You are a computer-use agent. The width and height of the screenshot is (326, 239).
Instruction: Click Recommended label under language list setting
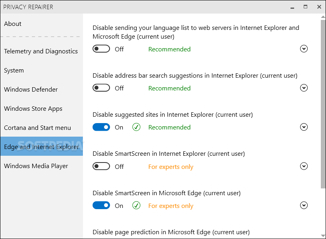(x=169, y=49)
